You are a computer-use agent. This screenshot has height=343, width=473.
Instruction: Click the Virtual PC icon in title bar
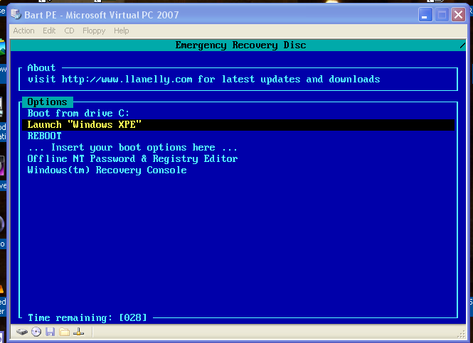(16, 15)
